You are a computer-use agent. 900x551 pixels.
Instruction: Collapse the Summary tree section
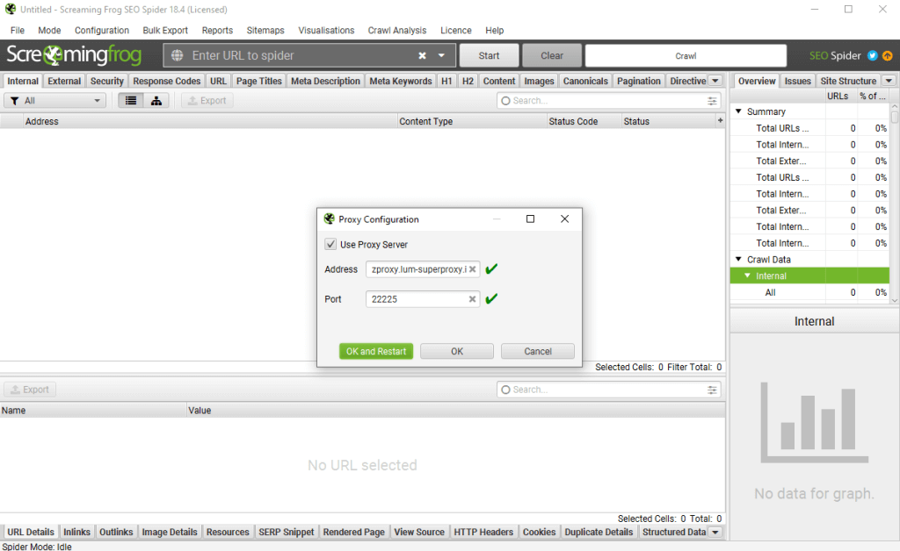[x=737, y=112]
